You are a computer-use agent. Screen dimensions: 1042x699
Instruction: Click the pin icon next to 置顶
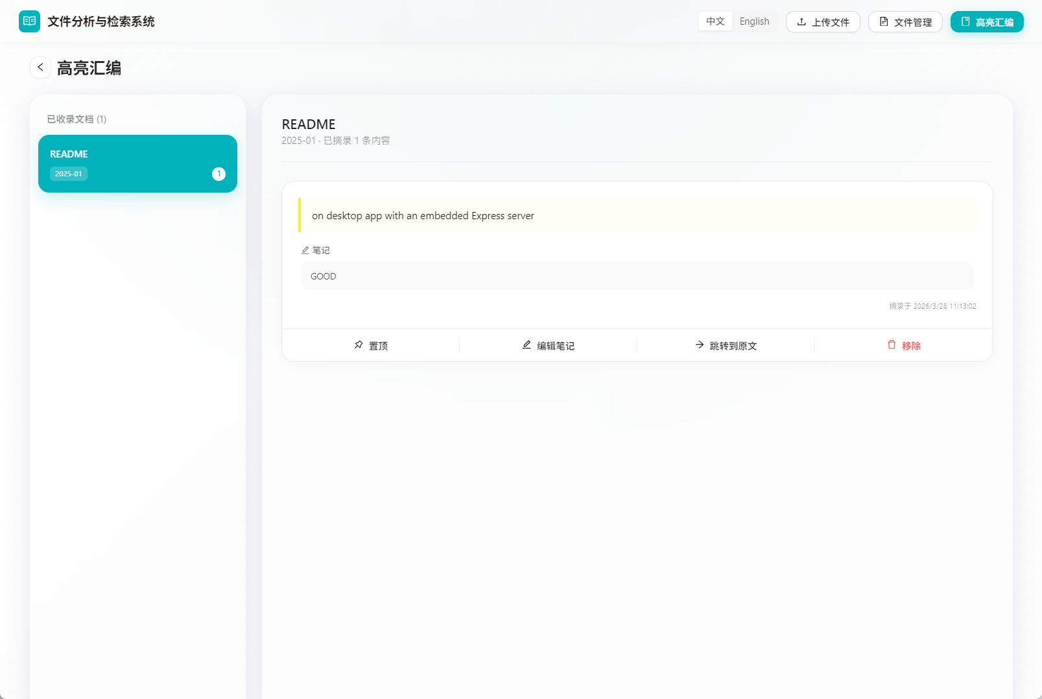click(358, 345)
